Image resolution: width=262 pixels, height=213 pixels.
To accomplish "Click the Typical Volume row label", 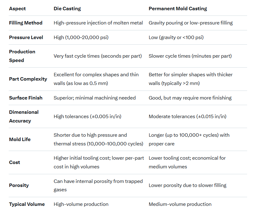I will pyautogui.click(x=27, y=204).
